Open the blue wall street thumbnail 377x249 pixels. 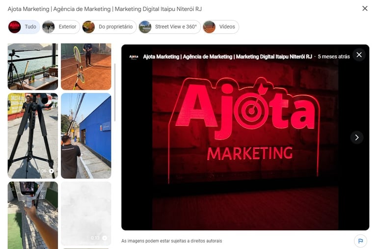[x=86, y=136]
